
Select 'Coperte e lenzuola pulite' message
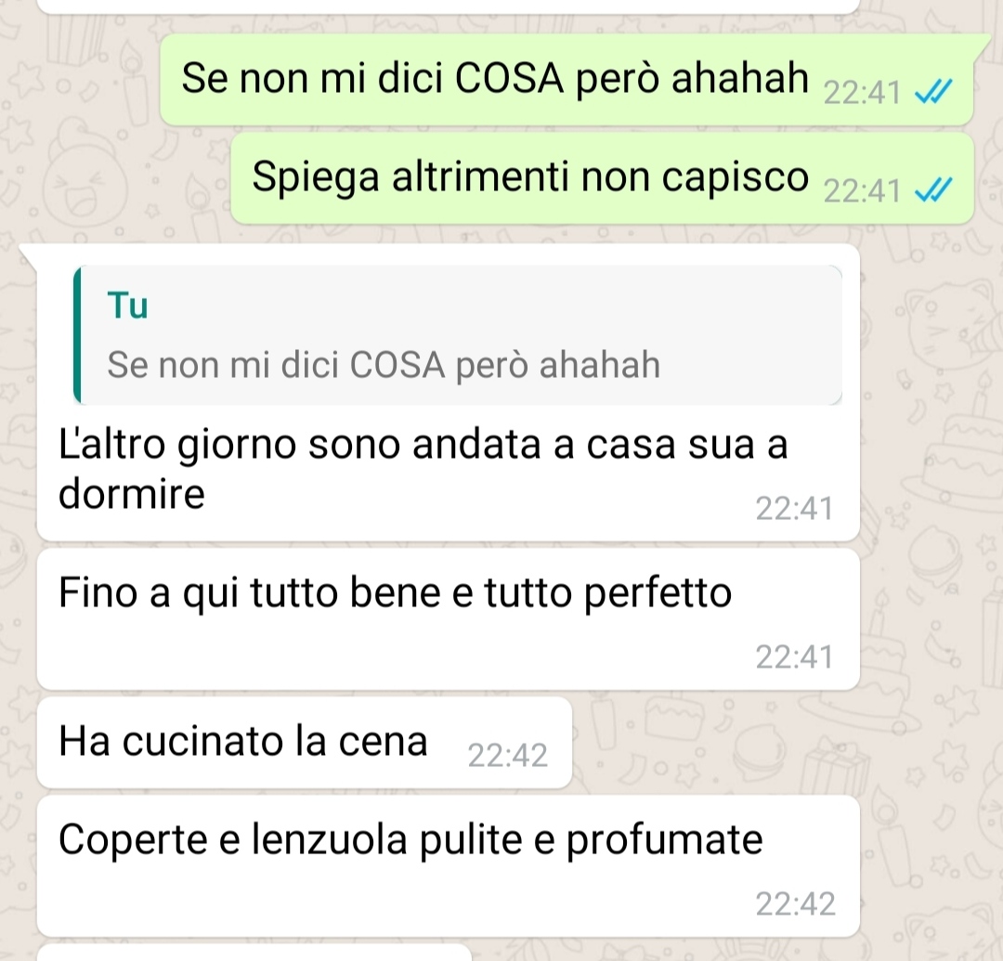pos(448,866)
